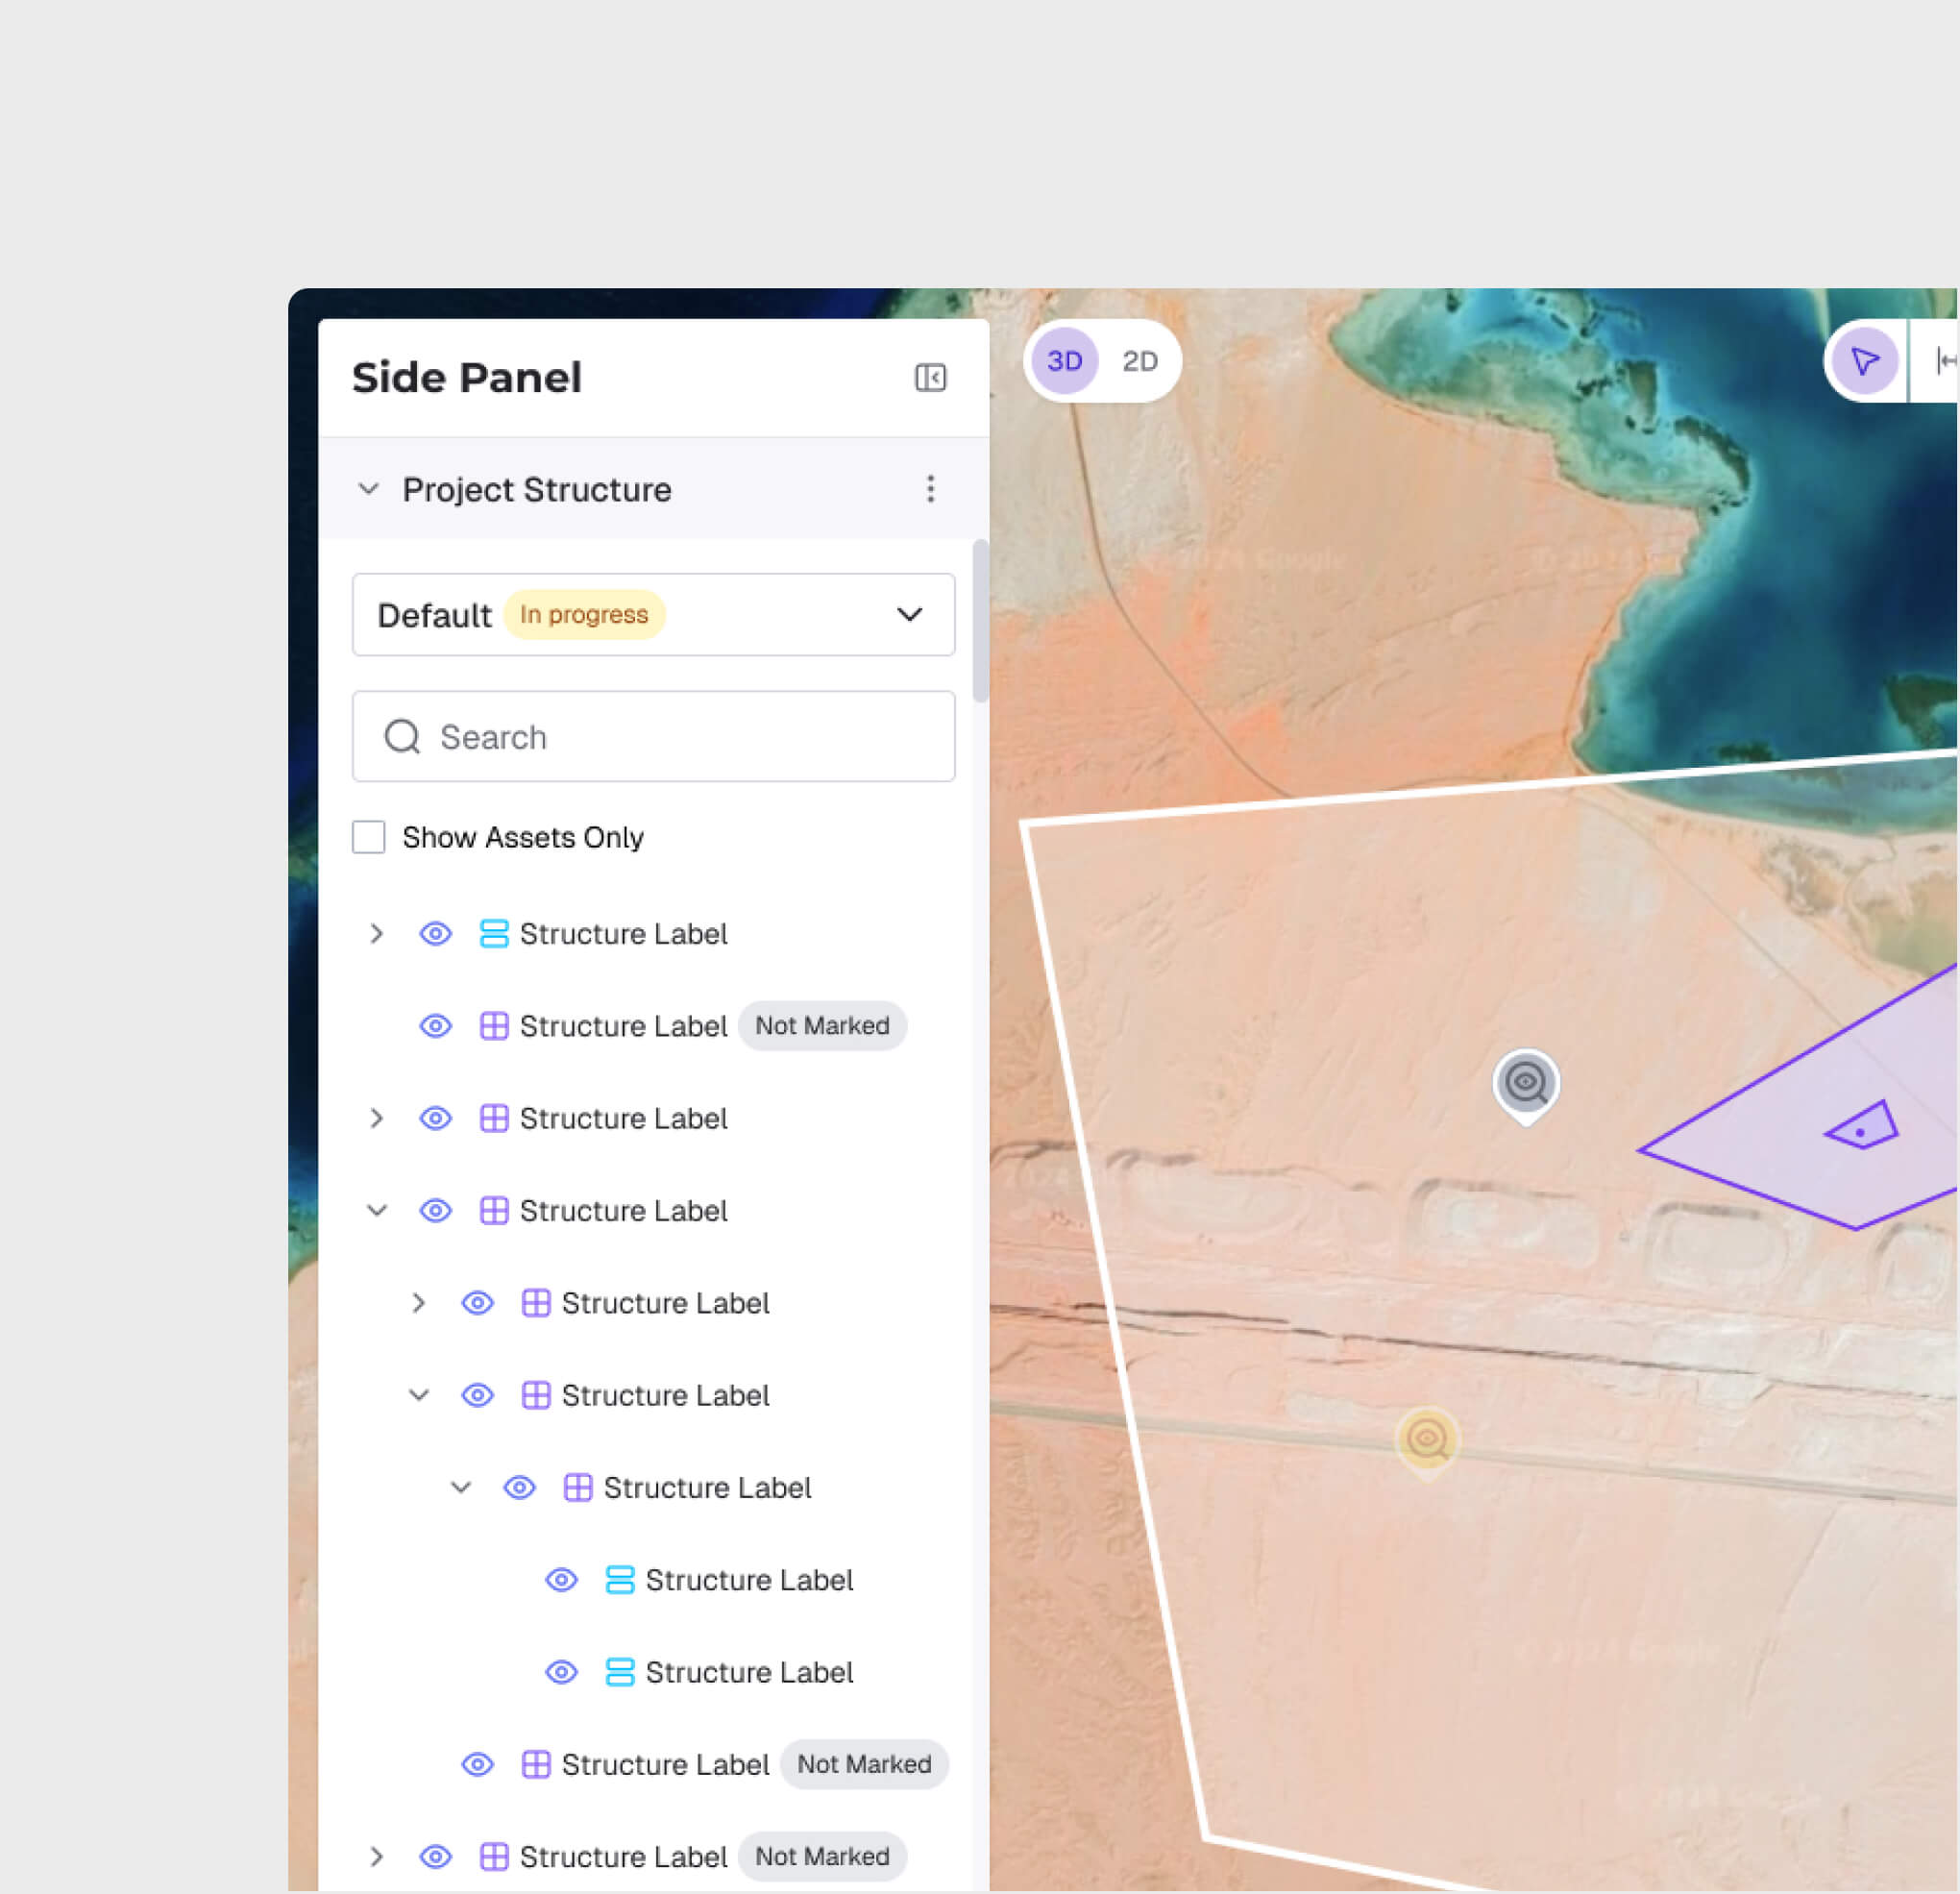Switch to 2D map view
The image size is (1960, 1894).
point(1140,361)
